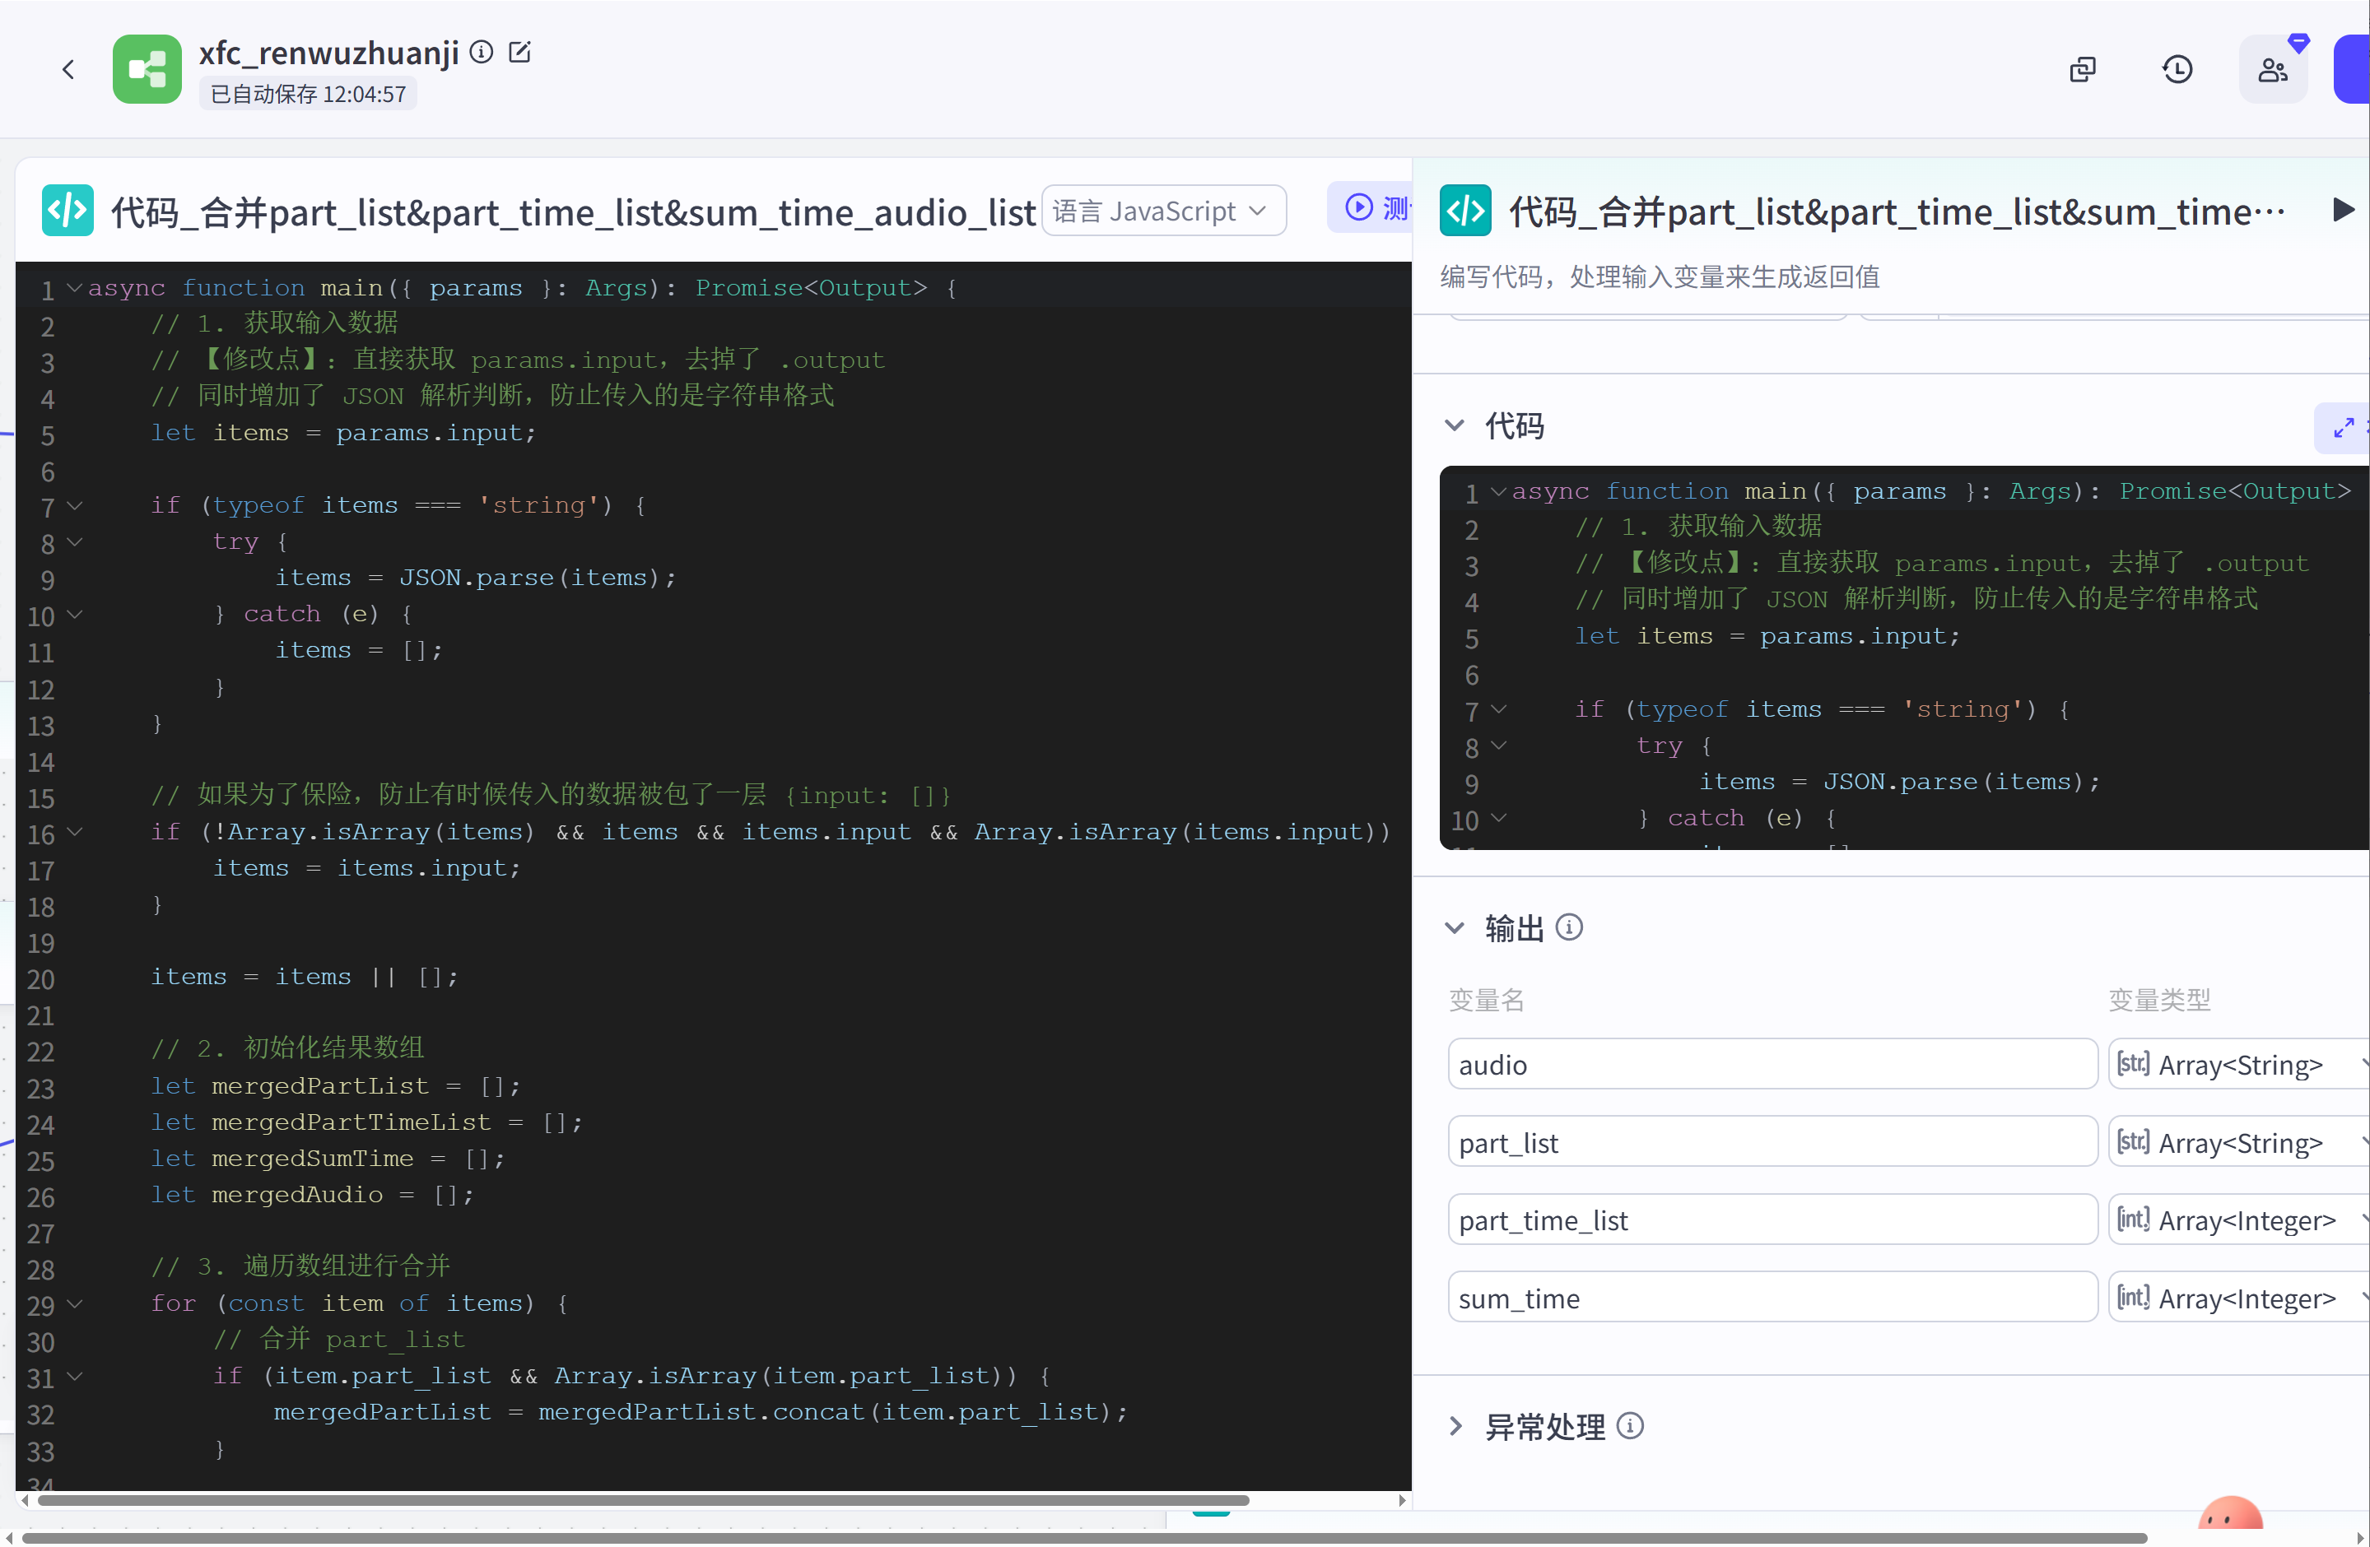The width and height of the screenshot is (2370, 1547).
Task: Fold the code block at line 29
Action: pyautogui.click(x=75, y=1303)
